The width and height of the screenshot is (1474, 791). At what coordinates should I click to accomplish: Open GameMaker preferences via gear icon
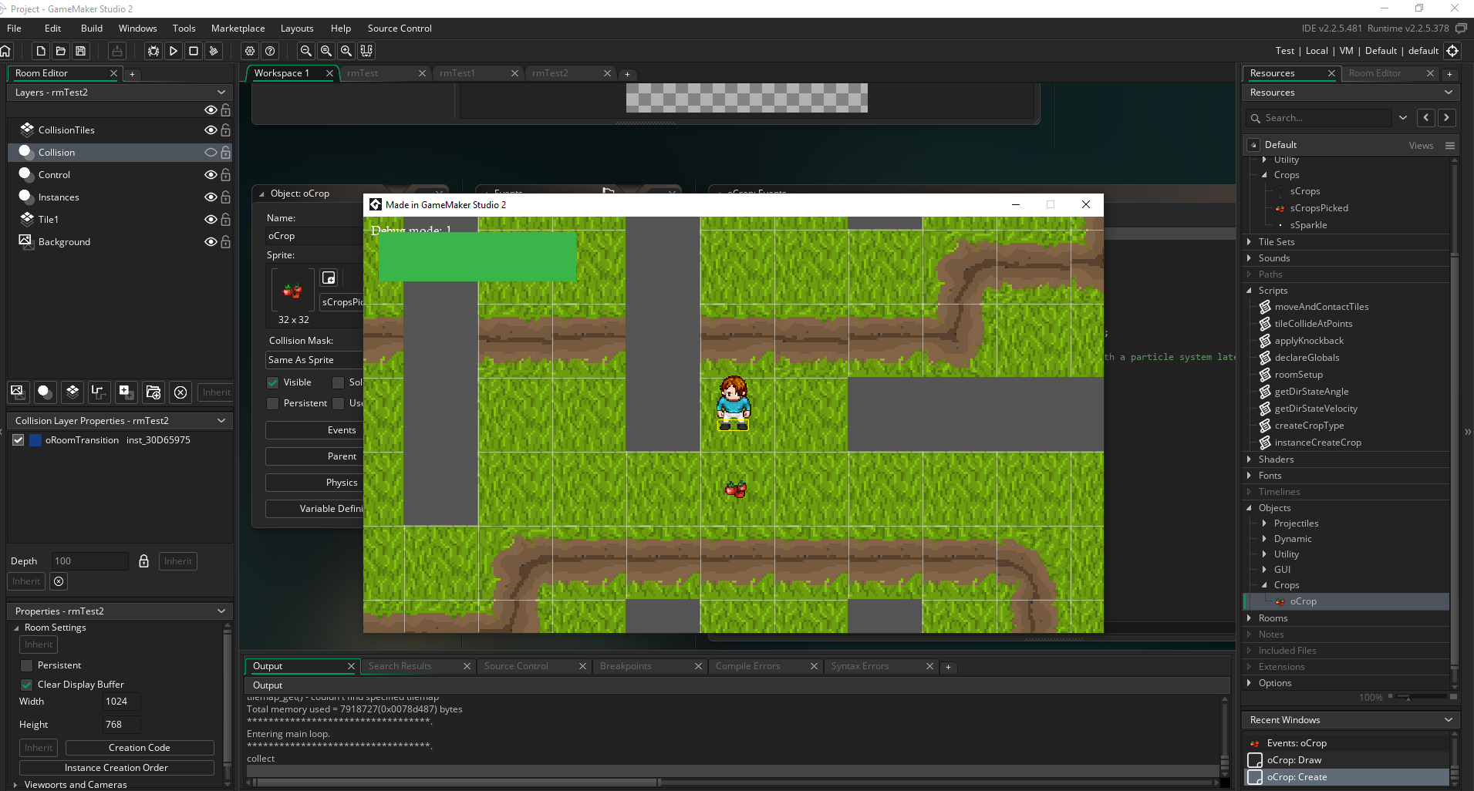click(x=249, y=51)
